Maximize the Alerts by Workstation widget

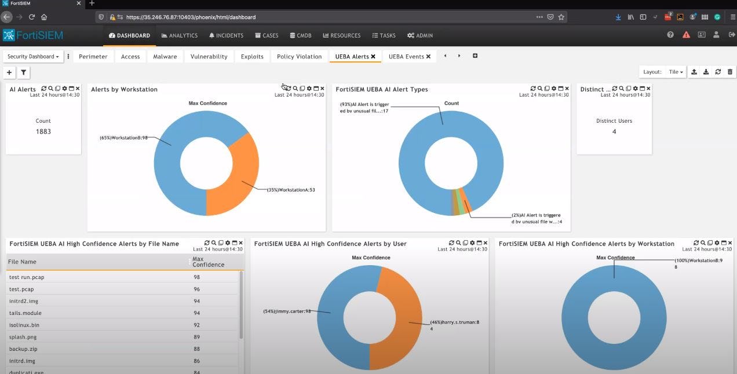pos(316,89)
